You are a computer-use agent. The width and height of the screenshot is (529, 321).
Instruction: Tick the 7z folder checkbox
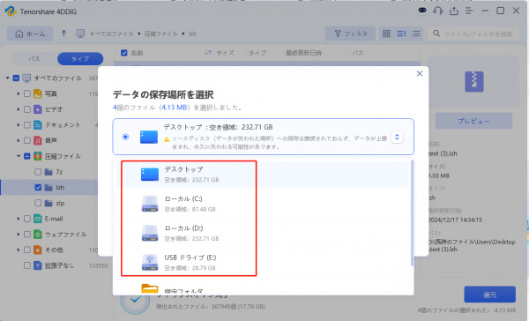(x=38, y=172)
